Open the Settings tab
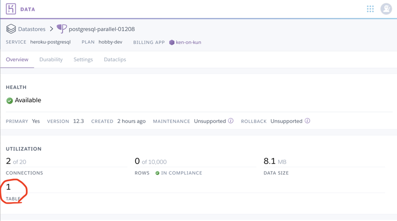Viewport: 397px width, 221px height. pyautogui.click(x=83, y=59)
